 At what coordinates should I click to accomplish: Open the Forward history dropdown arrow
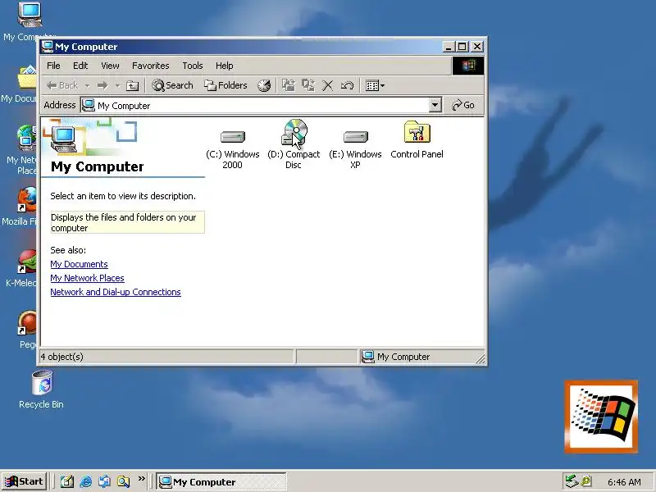[117, 86]
